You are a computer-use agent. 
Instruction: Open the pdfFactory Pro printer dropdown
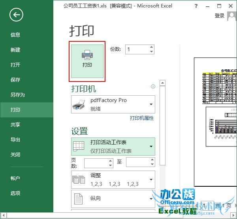[113, 104]
